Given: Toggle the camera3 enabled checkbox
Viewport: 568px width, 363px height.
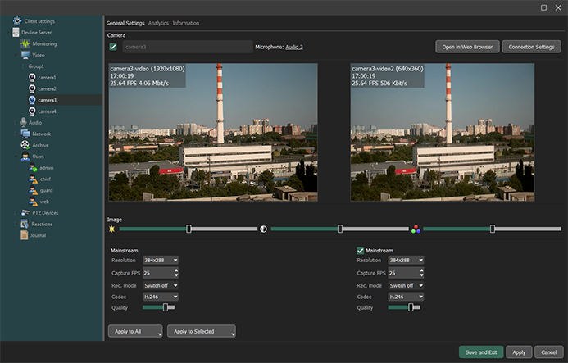Looking at the screenshot, I should point(113,47).
